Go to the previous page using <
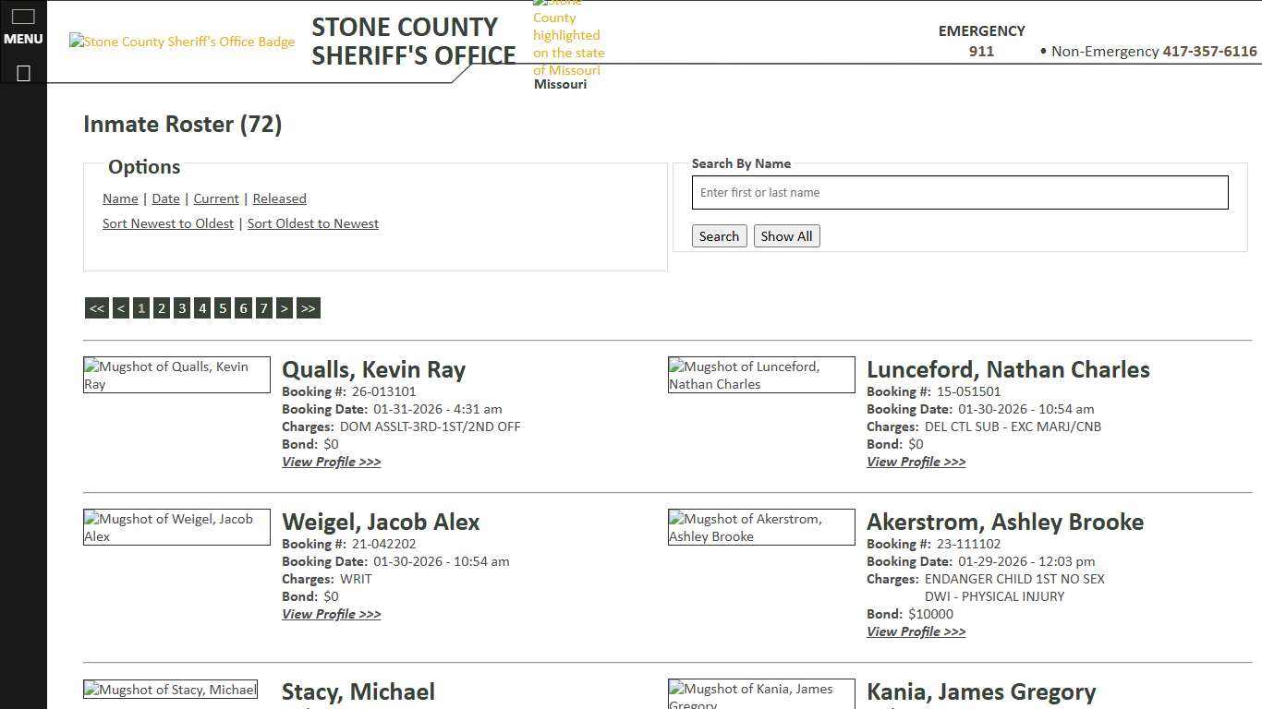This screenshot has height=709, width=1262. point(120,307)
